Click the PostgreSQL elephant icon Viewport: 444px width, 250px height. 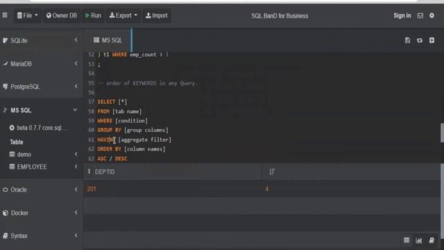pos(5,86)
